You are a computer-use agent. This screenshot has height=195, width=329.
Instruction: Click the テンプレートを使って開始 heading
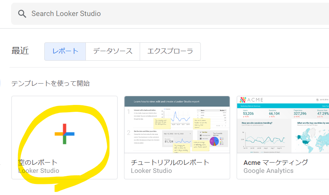coord(50,84)
